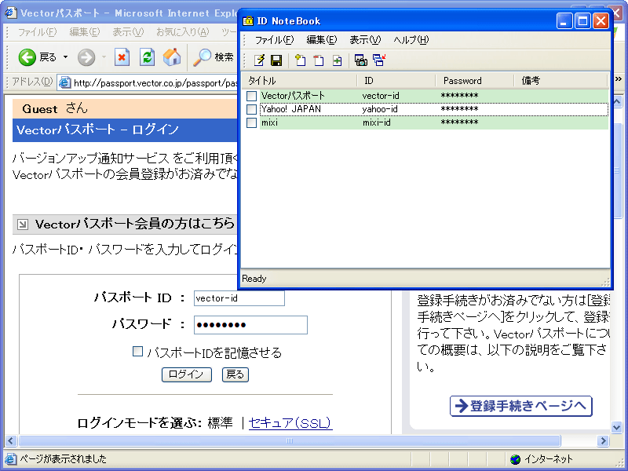
Task: Check the Yahoo! JAPAN row checkbox
Action: coord(251,109)
